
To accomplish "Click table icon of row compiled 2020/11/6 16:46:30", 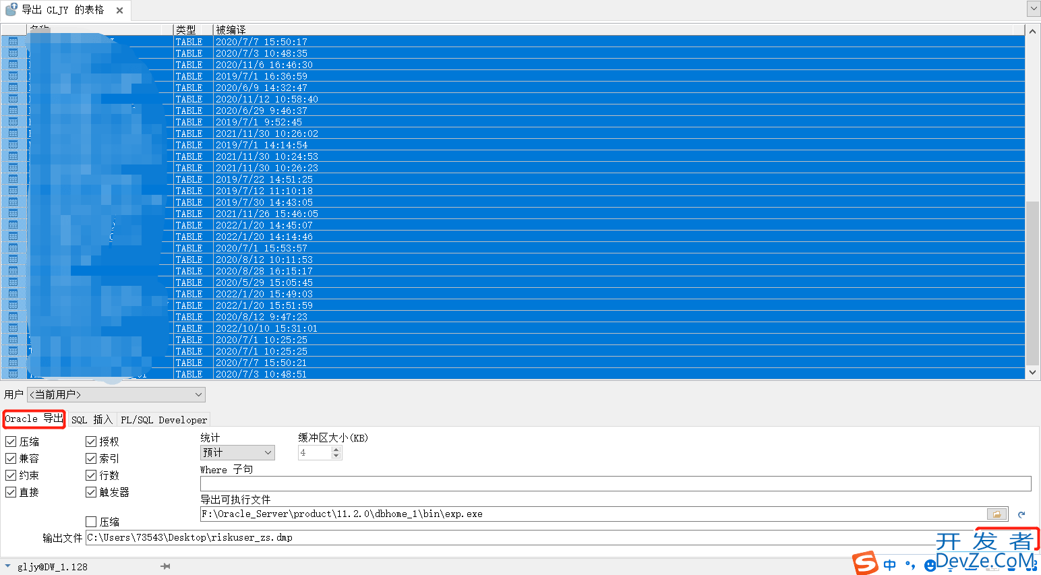I will [12, 65].
